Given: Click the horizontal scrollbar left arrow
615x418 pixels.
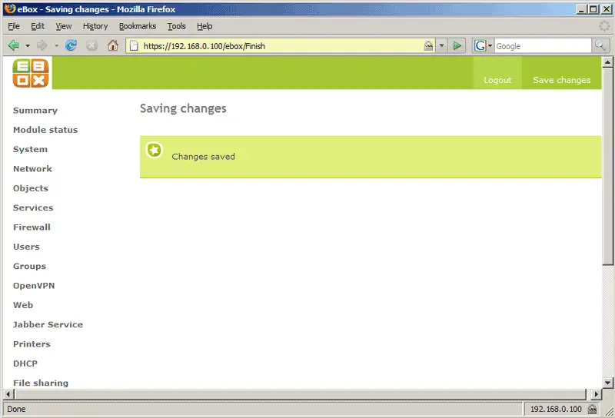Looking at the screenshot, I should 8,394.
